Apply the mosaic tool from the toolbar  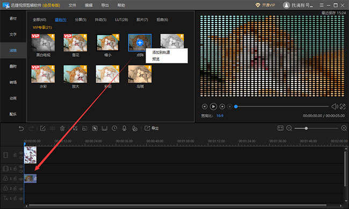(x=95, y=129)
